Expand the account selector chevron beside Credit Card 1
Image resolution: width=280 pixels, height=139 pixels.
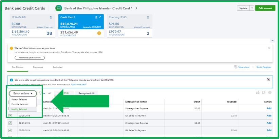click(x=136, y=8)
